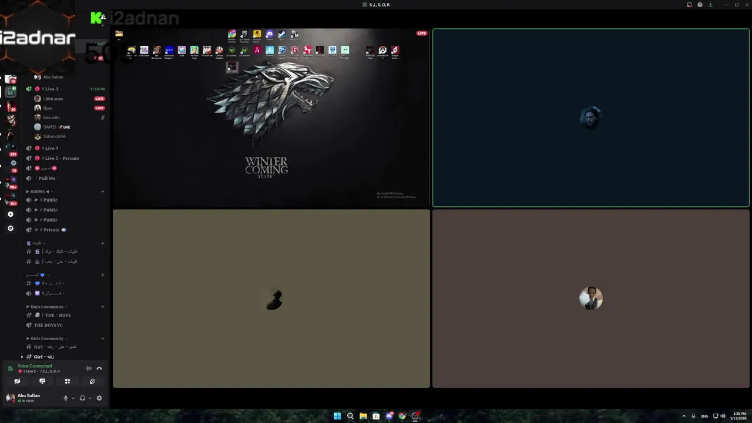This screenshot has width=752, height=423.
Task: Open user Sakamoto96 in Live 3
Action: pyautogui.click(x=69, y=136)
